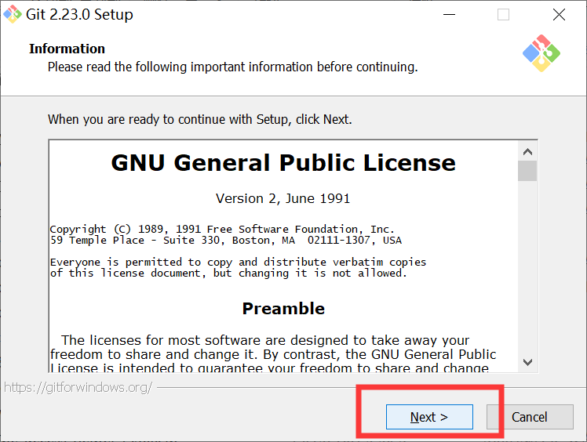This screenshot has height=442, width=587.
Task: Click the GNU General Public License heading
Action: point(283,163)
